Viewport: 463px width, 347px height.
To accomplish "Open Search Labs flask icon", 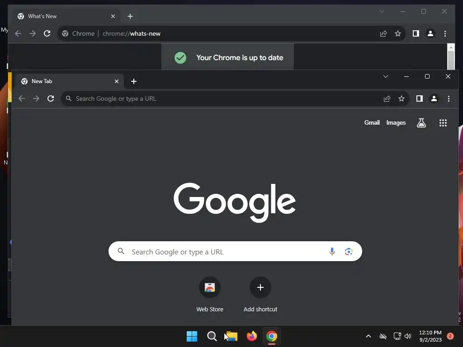I will [x=421, y=123].
